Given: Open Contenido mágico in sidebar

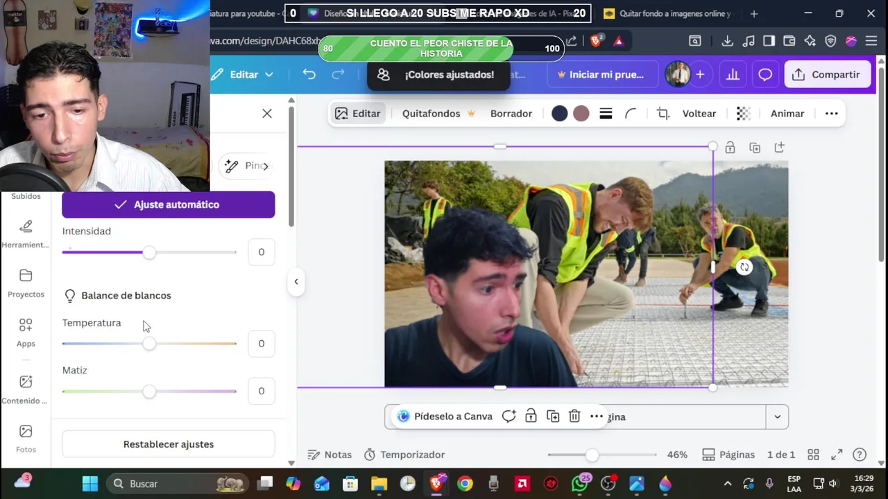Looking at the screenshot, I should pyautogui.click(x=26, y=389).
